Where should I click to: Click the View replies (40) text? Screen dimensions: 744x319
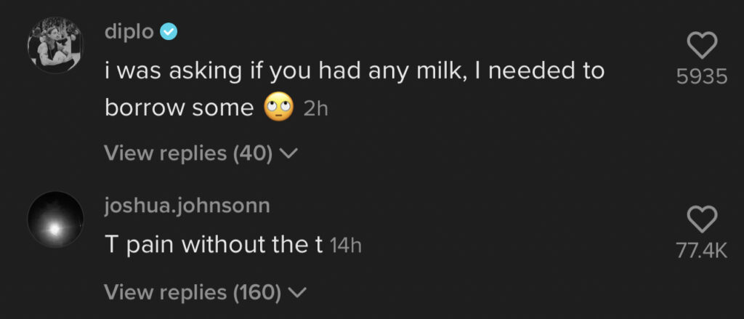point(188,153)
